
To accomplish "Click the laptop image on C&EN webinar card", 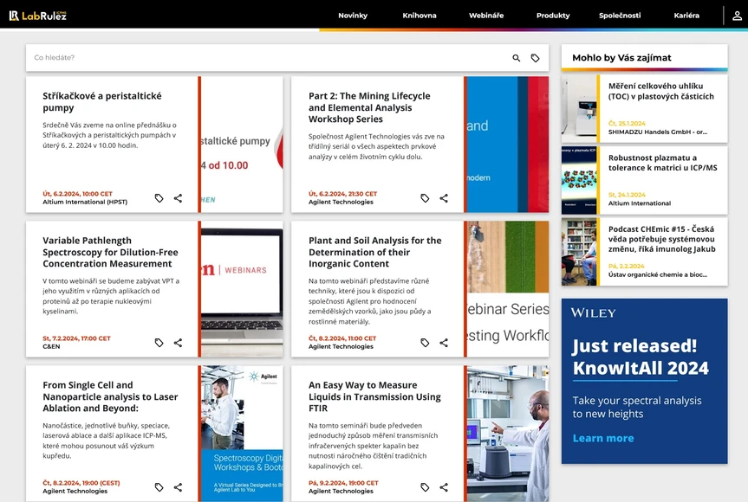I will click(242, 289).
